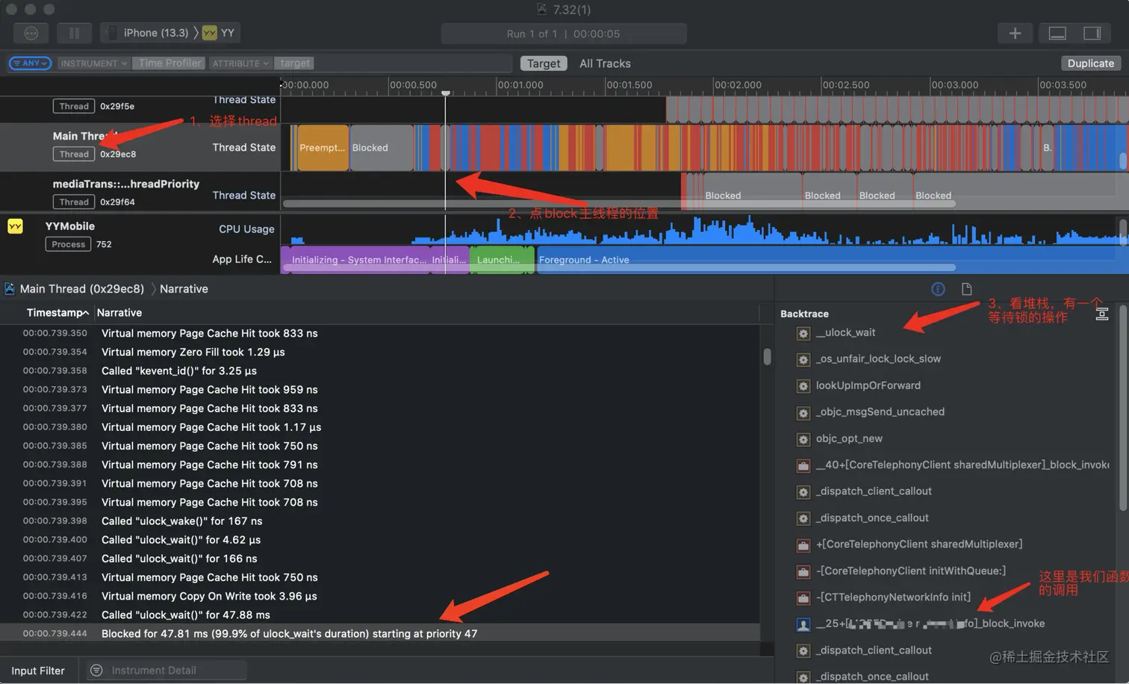Toggle the right inspector pane icon
Screen dimensions: 1129x684
(1092, 33)
